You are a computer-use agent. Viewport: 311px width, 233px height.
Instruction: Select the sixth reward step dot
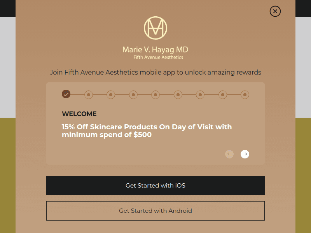pyautogui.click(x=178, y=95)
